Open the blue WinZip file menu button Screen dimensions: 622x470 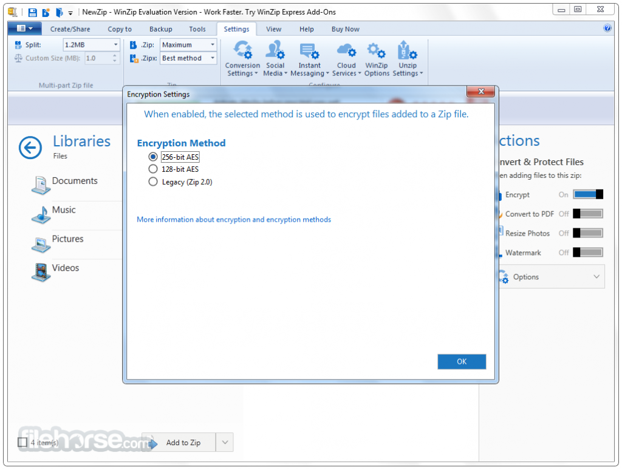tap(24, 29)
